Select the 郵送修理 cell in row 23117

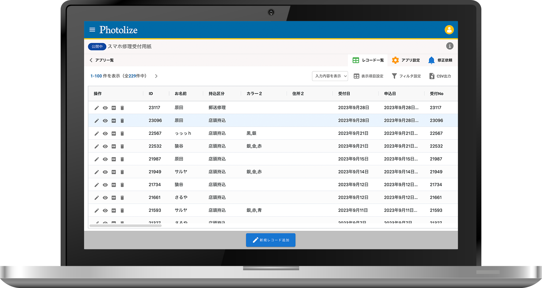tap(217, 107)
